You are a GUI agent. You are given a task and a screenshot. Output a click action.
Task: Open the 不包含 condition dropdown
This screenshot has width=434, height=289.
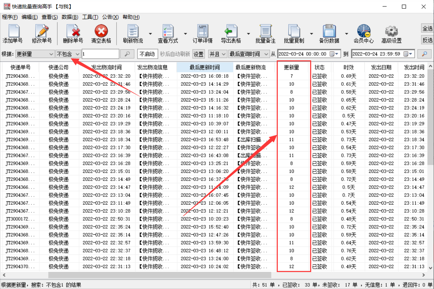coord(68,54)
